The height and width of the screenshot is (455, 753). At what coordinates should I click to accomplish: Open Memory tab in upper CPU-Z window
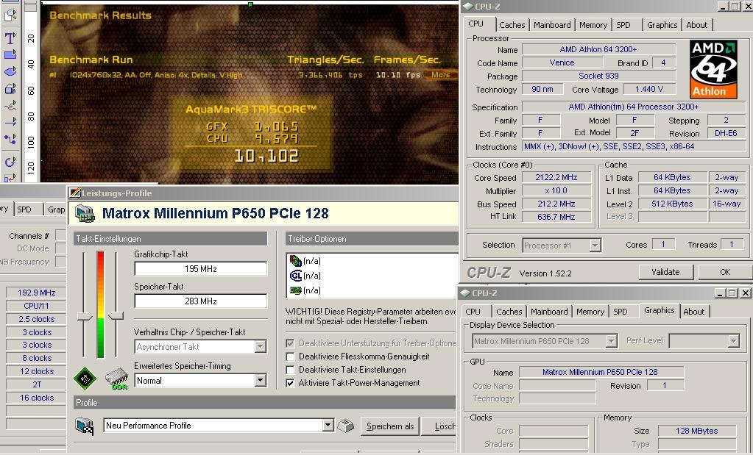point(593,25)
